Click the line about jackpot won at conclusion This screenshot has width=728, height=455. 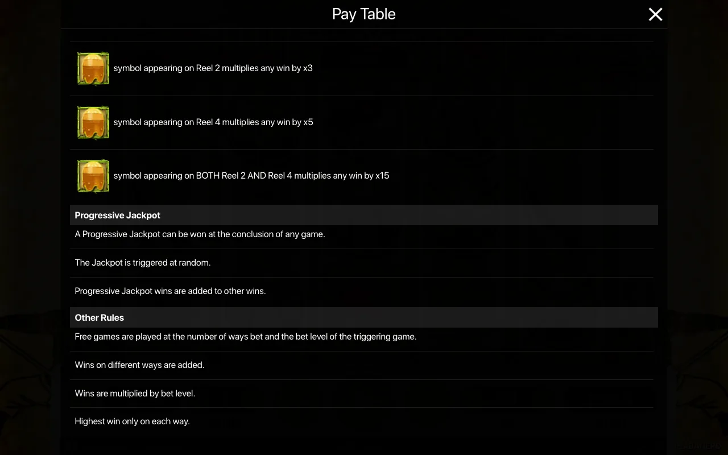click(x=200, y=234)
